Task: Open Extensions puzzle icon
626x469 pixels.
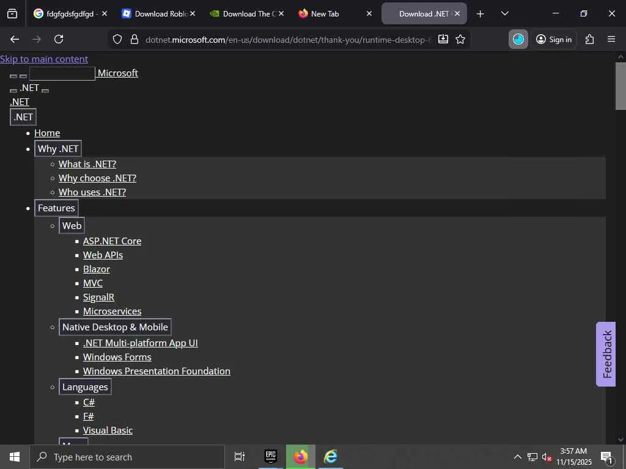Action: [590, 39]
